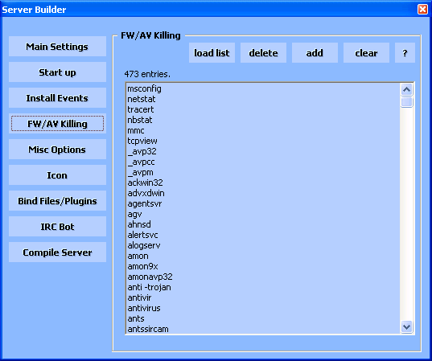This screenshot has height=361, width=432.
Task: Click the list's scroll up arrow
Action: [406, 89]
